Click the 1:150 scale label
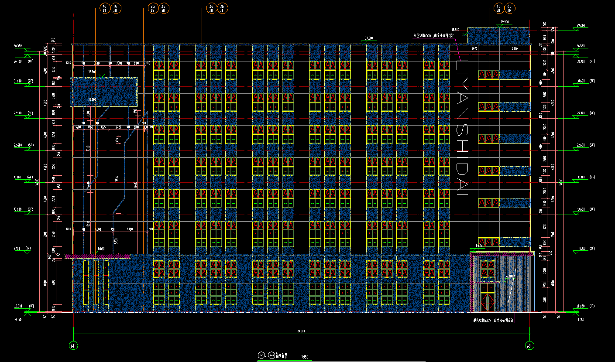 (305, 357)
